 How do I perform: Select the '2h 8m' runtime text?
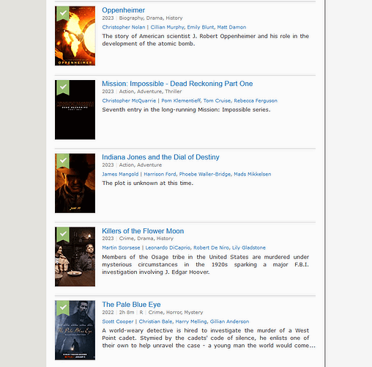(x=127, y=313)
